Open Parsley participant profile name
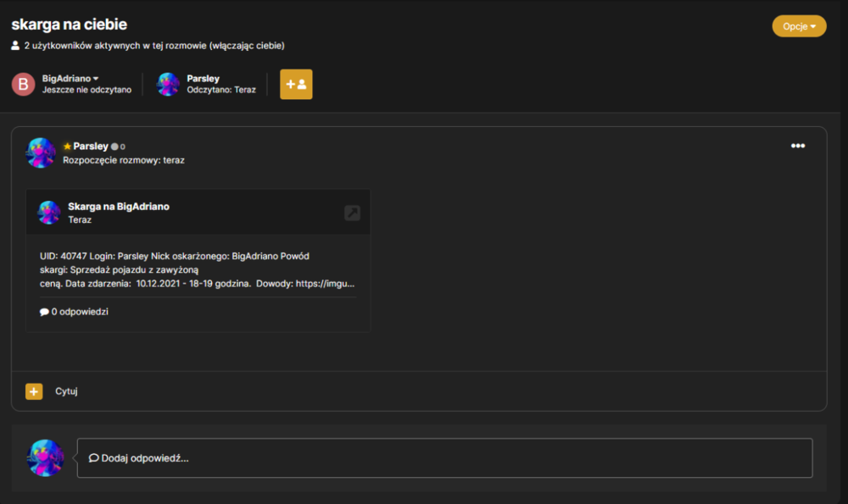Image resolution: width=848 pixels, height=504 pixels. 204,78
